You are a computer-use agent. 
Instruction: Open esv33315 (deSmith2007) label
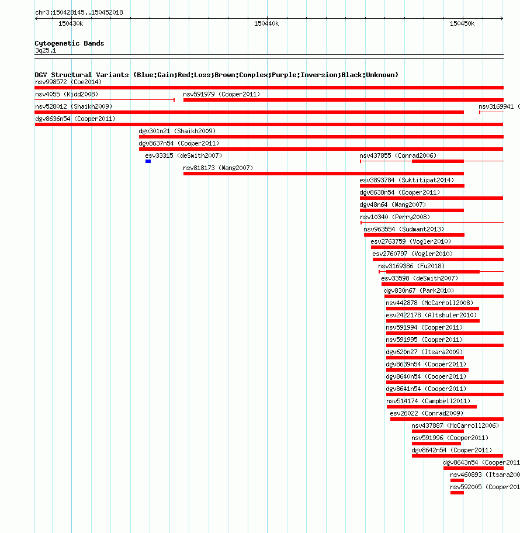point(183,155)
